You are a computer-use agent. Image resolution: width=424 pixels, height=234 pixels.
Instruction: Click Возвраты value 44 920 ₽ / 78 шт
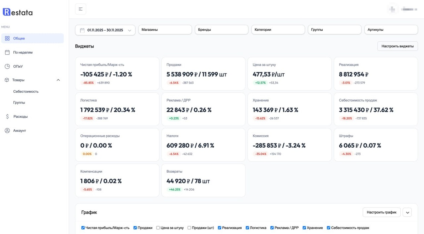pyautogui.click(x=188, y=181)
